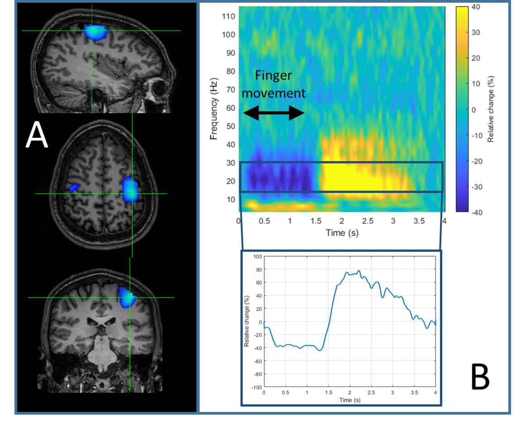
Task: Click the spectrogram 'Time (s)' axis label
Action: (341, 232)
